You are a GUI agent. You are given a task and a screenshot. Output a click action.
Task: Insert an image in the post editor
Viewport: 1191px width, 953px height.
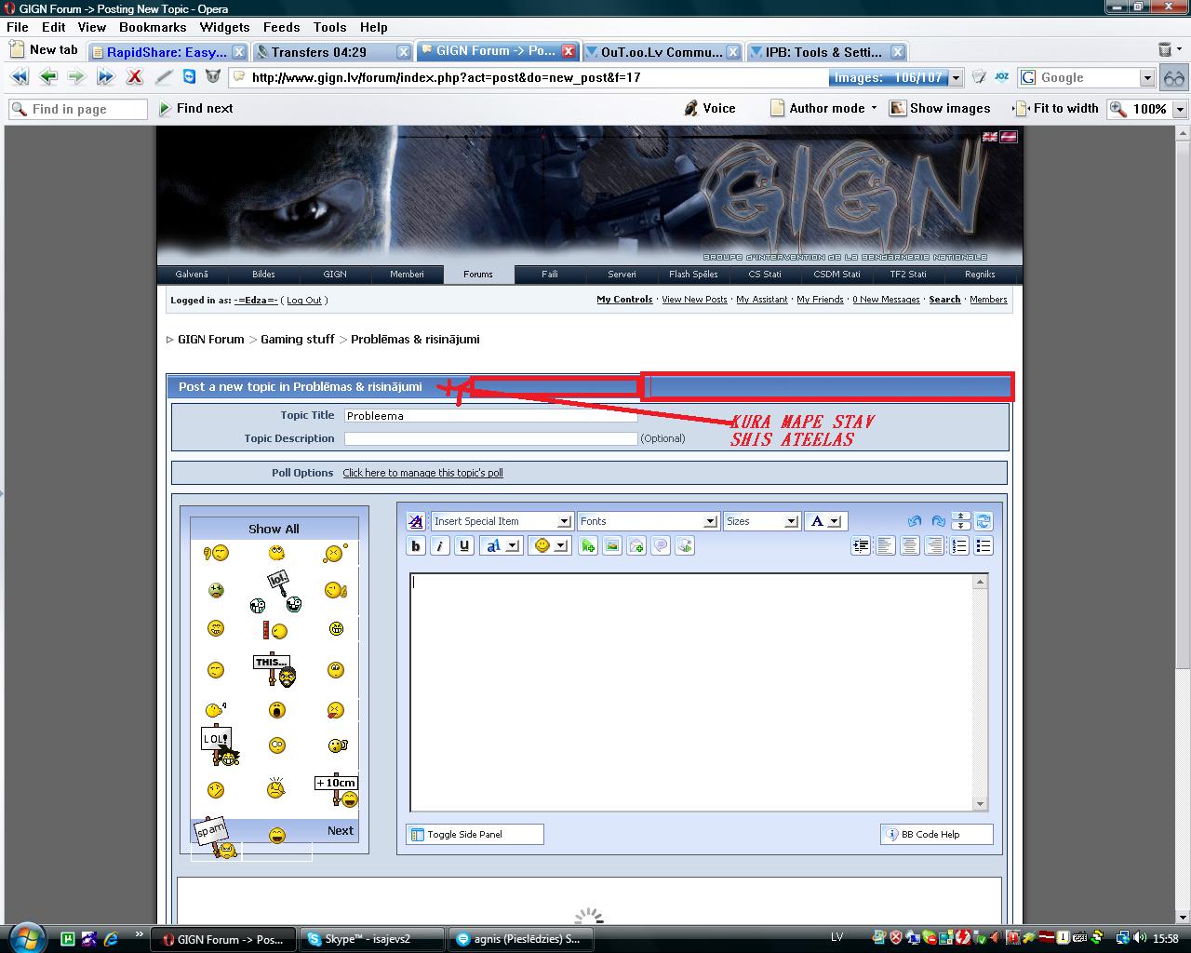coord(612,546)
